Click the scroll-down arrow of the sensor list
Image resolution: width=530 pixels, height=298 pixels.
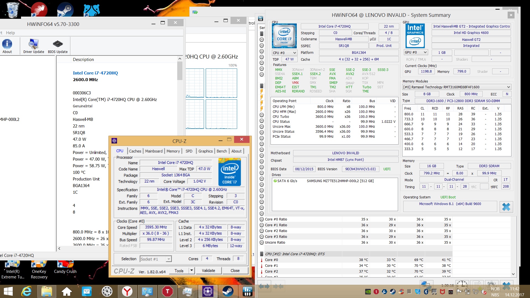(x=513, y=274)
